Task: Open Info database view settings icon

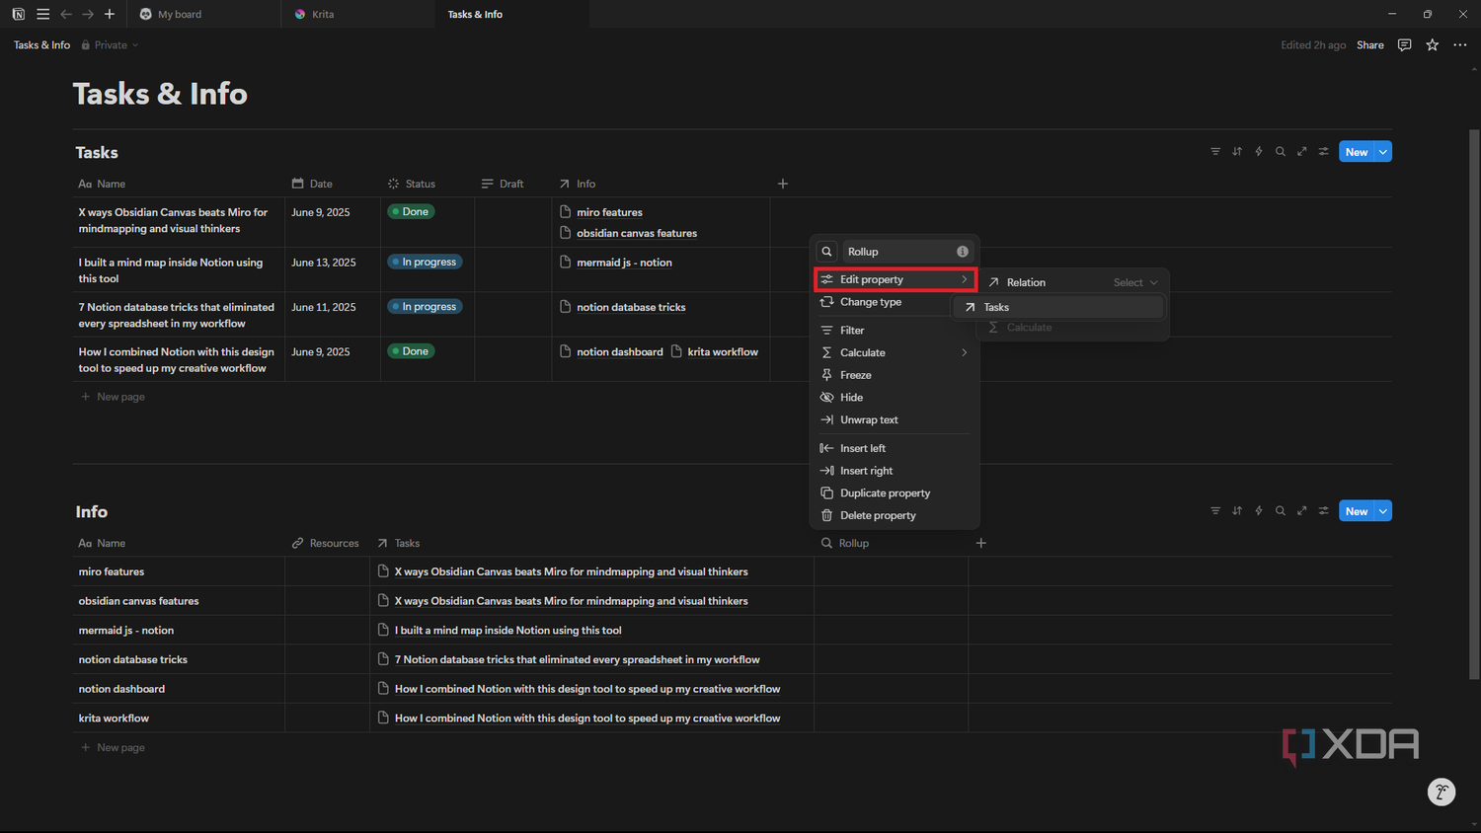Action: pyautogui.click(x=1324, y=511)
